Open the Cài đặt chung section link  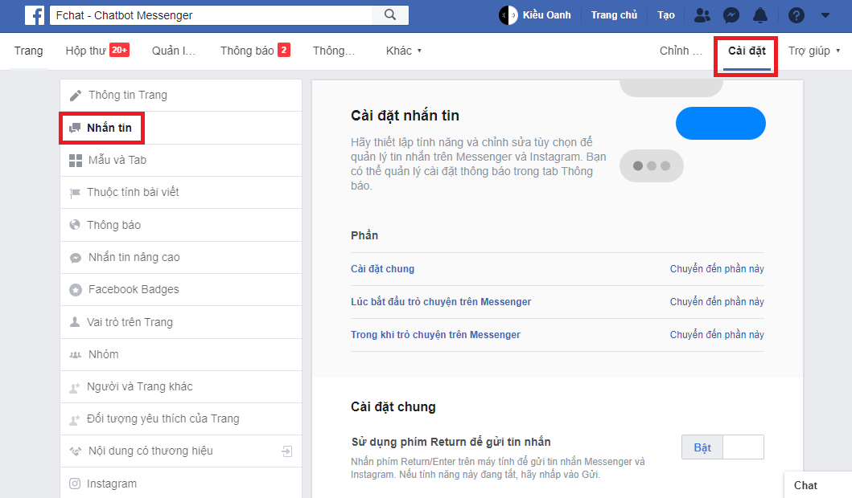382,269
